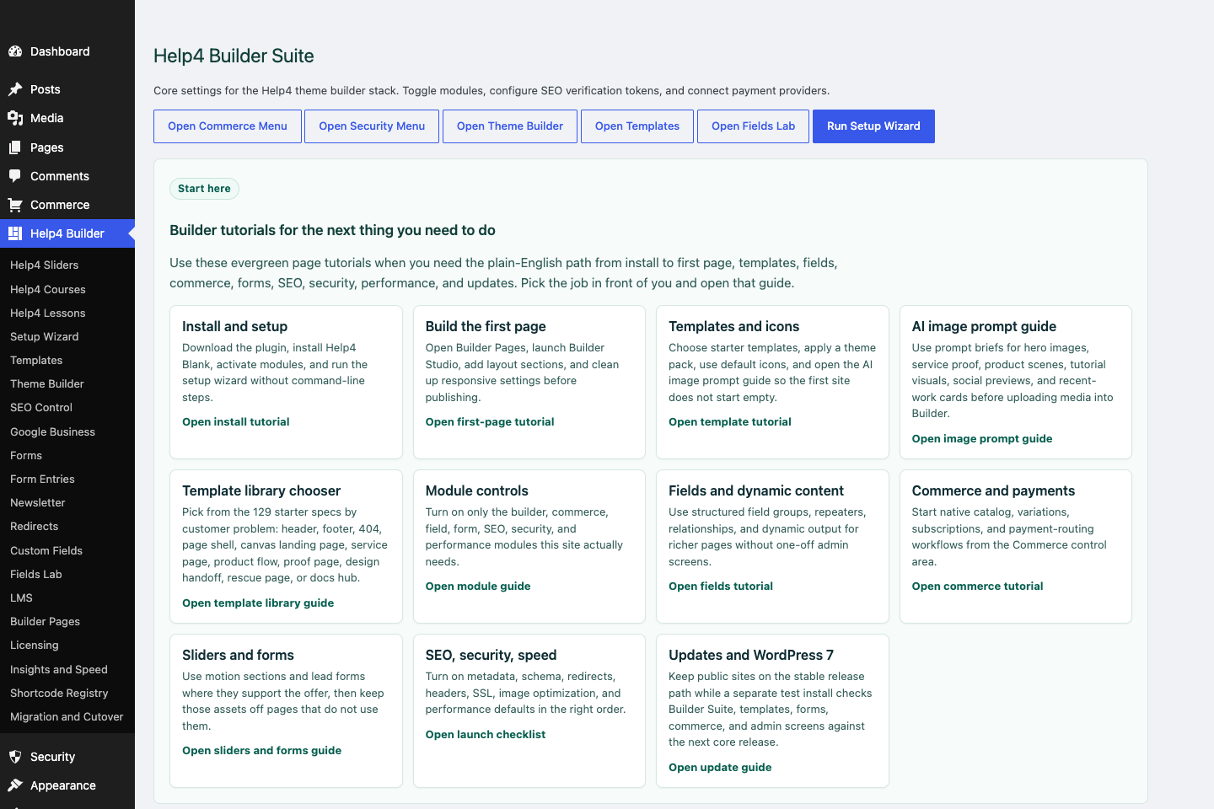Screen dimensions: 1214x809
Task: Click the Open Fields Lab button
Action: (x=754, y=126)
